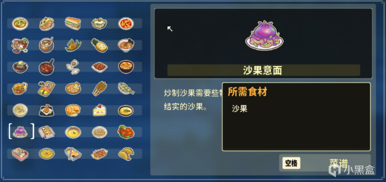Screen dimensions: 386x182
Task: Click the large dish preview image
Action: pos(264,35)
